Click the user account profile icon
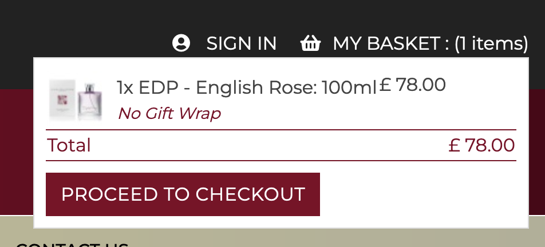 (x=181, y=43)
